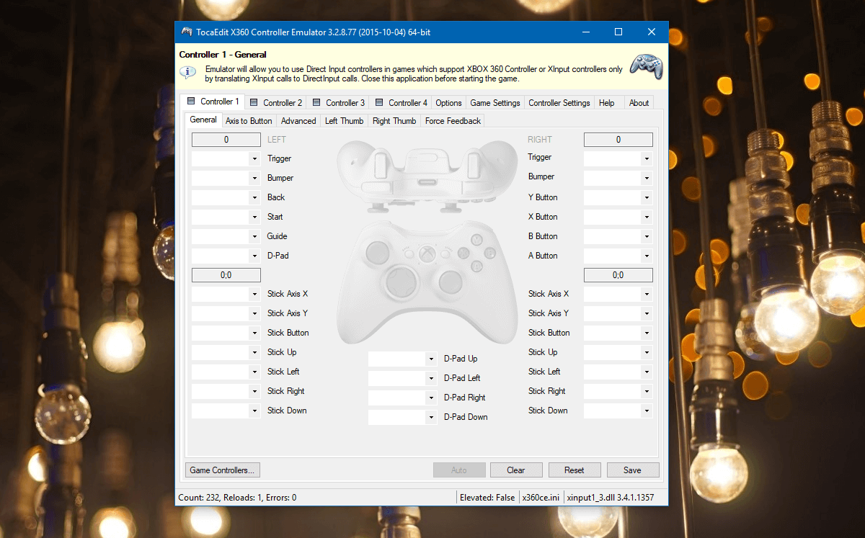Image resolution: width=865 pixels, height=538 pixels.
Task: Click the Xbox Guide button on controller image
Action: click(427, 254)
